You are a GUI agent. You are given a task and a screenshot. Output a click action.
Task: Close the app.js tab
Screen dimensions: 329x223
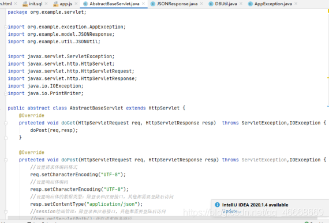(x=76, y=3)
